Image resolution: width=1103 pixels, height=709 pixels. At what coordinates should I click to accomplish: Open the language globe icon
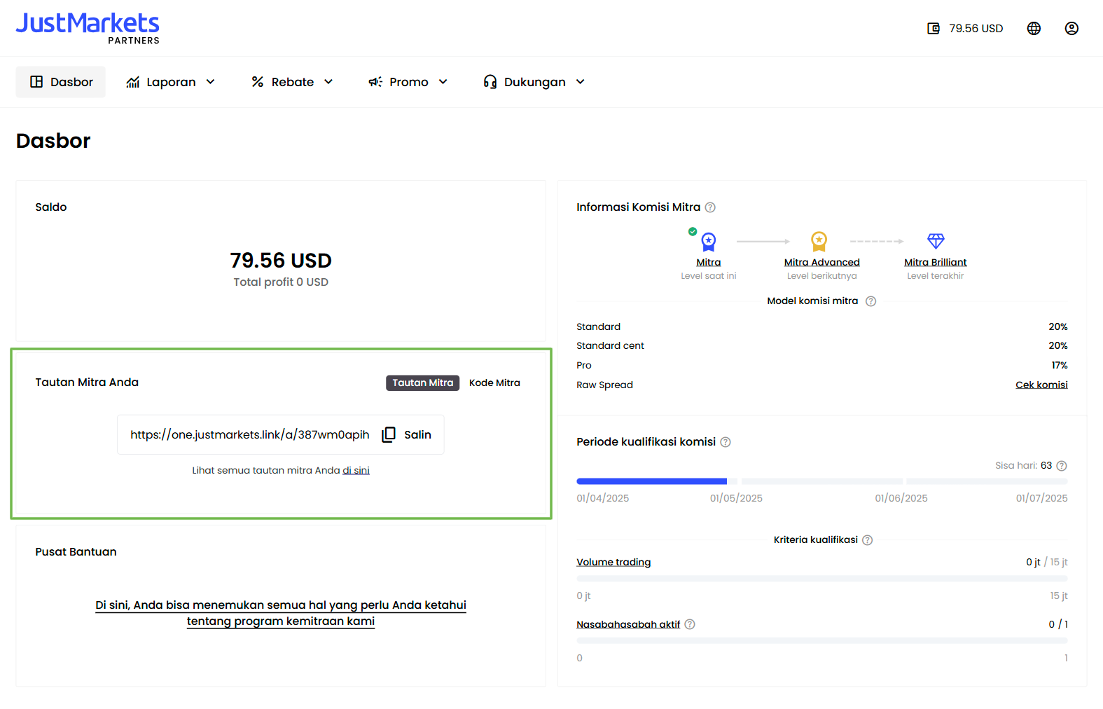click(1034, 29)
